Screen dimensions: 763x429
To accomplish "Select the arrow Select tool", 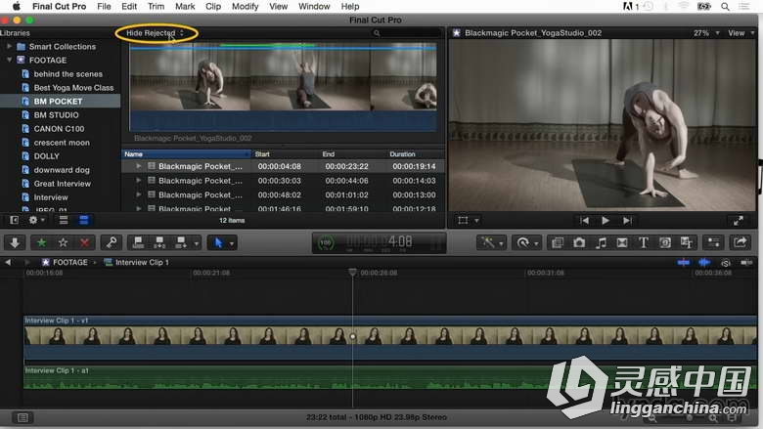I will [x=218, y=242].
